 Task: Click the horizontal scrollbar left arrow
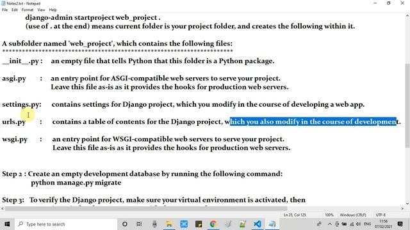[x=3, y=209]
